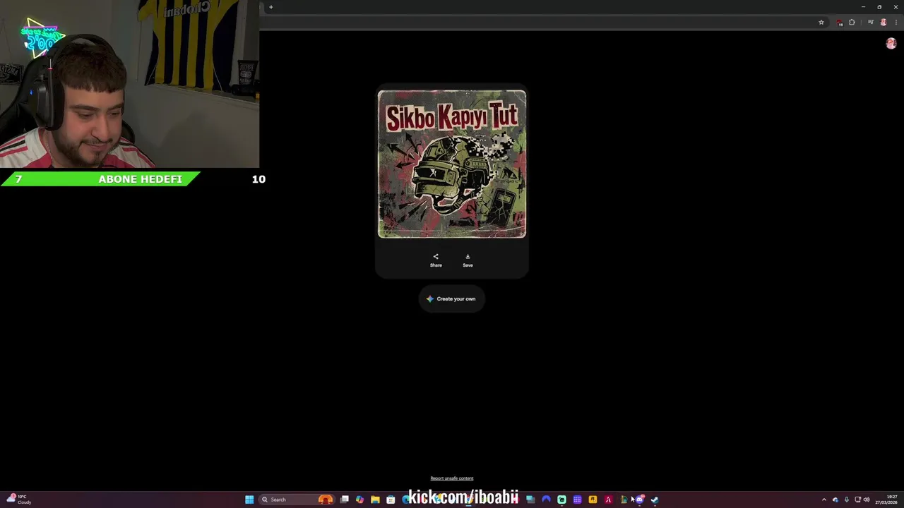904x508 pixels.
Task: Save the generated image via download icon
Action: pos(468,260)
